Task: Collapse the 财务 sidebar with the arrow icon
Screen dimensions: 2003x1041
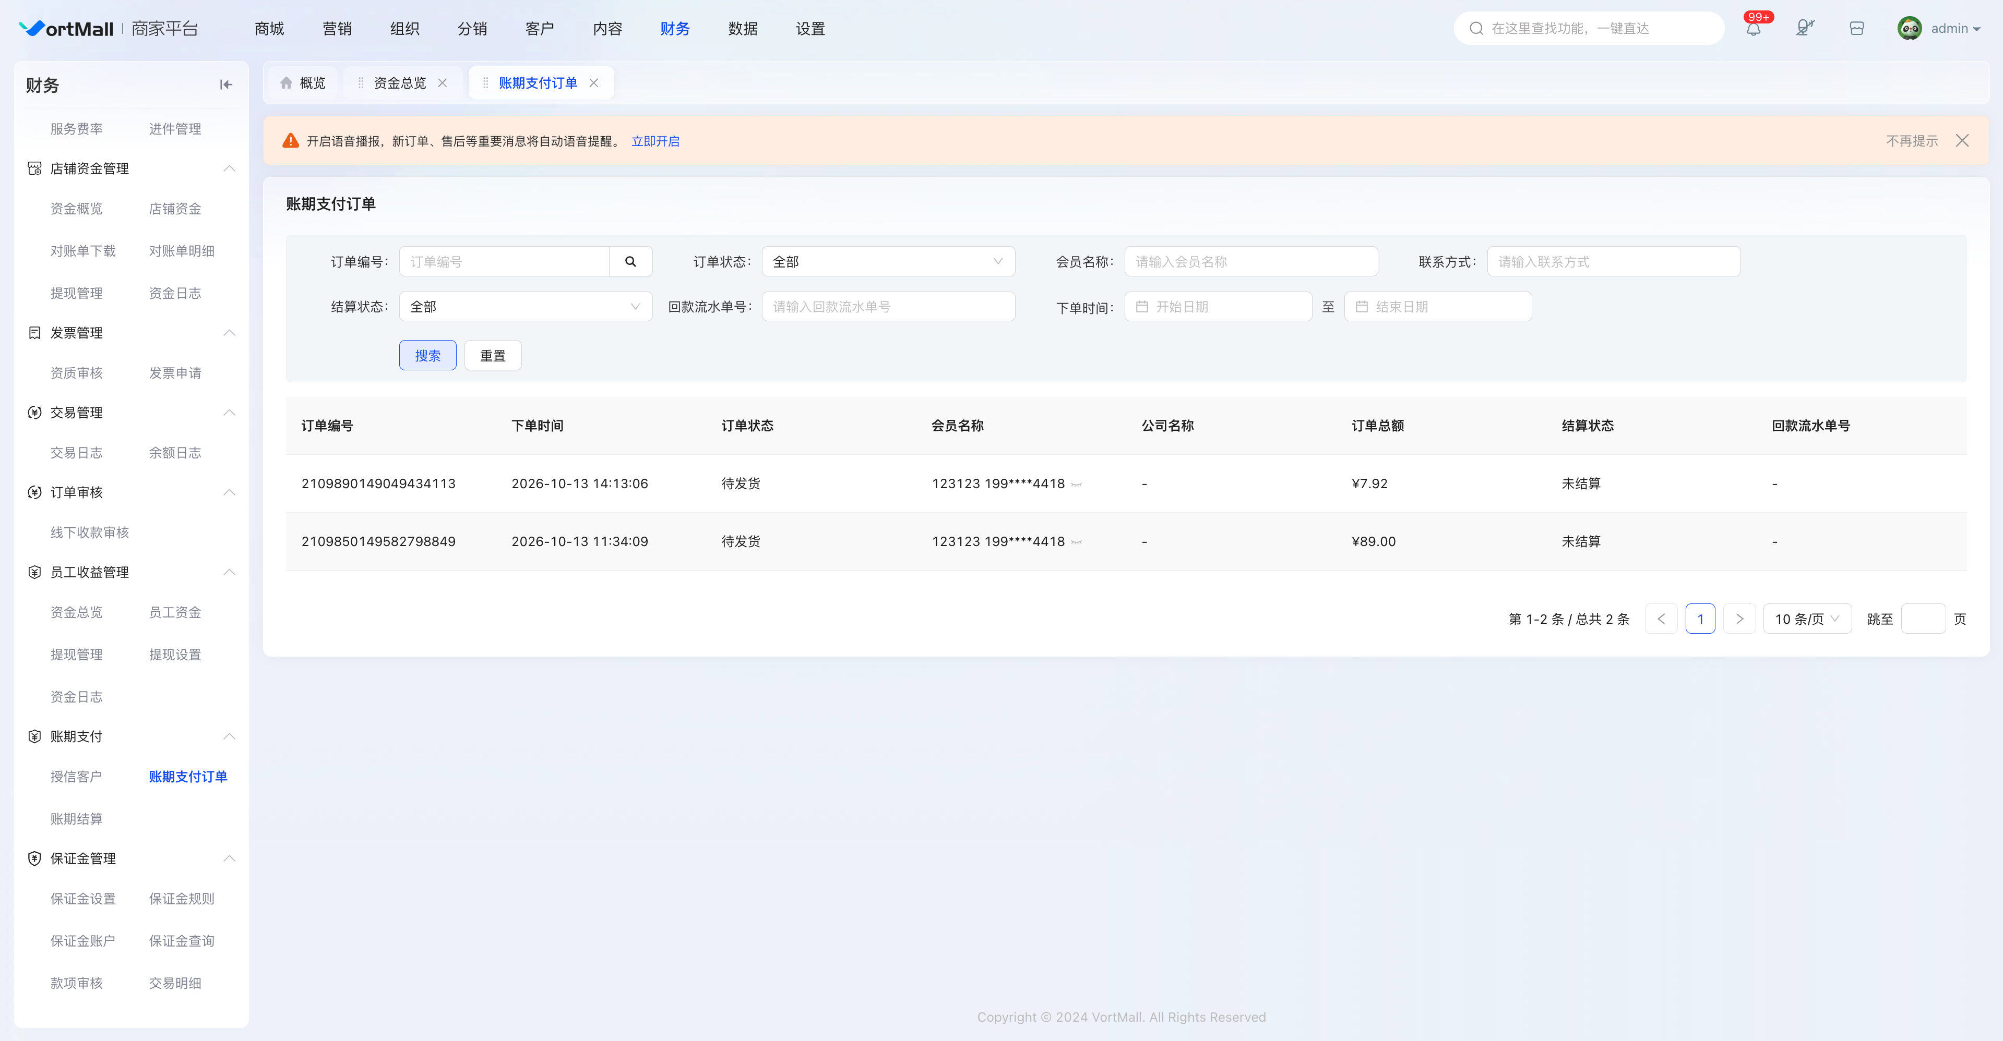Action: (225, 84)
